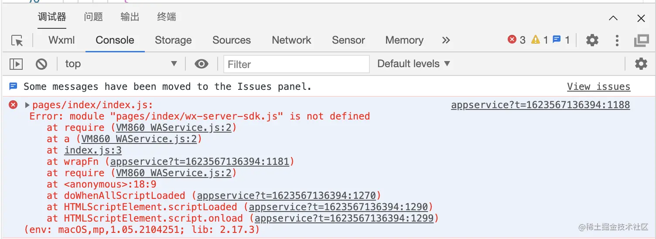The height and width of the screenshot is (239, 656).
Task: Open console settings gear in the filter bar
Action: (641, 64)
